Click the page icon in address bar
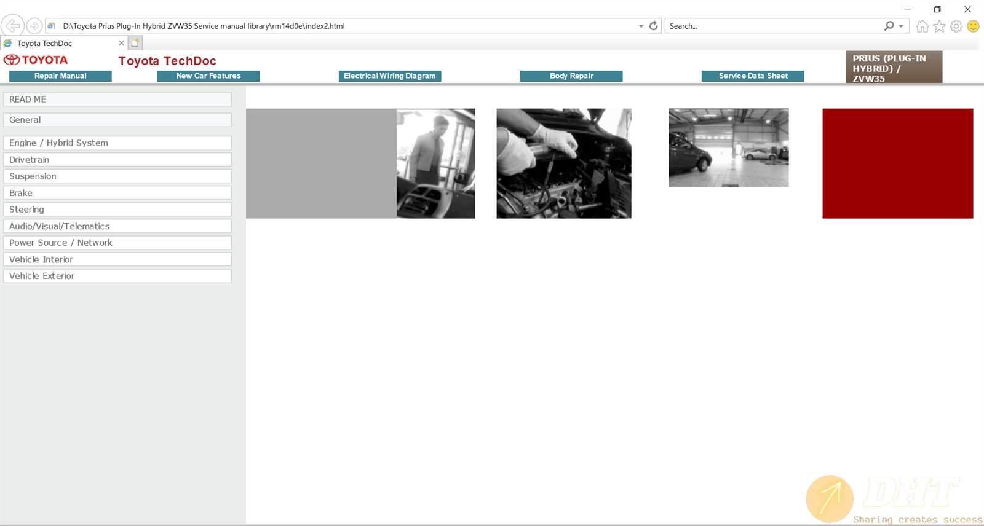 pyautogui.click(x=52, y=26)
